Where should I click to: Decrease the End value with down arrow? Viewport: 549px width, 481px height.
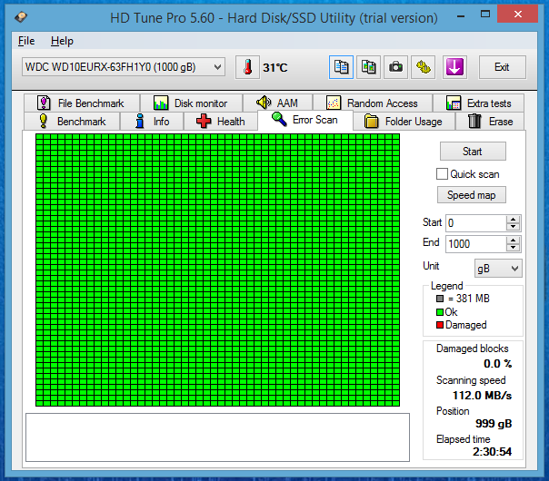pos(514,248)
